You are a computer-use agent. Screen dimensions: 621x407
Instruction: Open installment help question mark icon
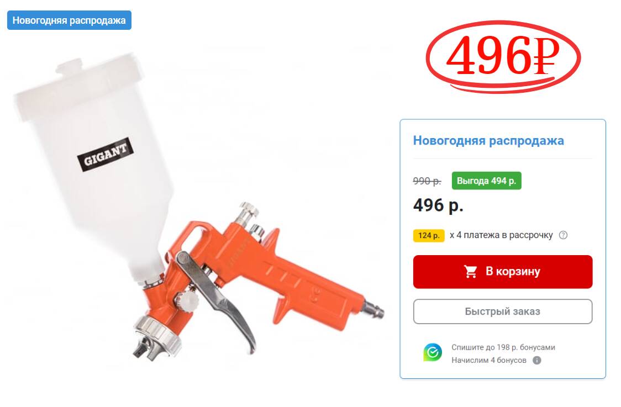pos(563,235)
